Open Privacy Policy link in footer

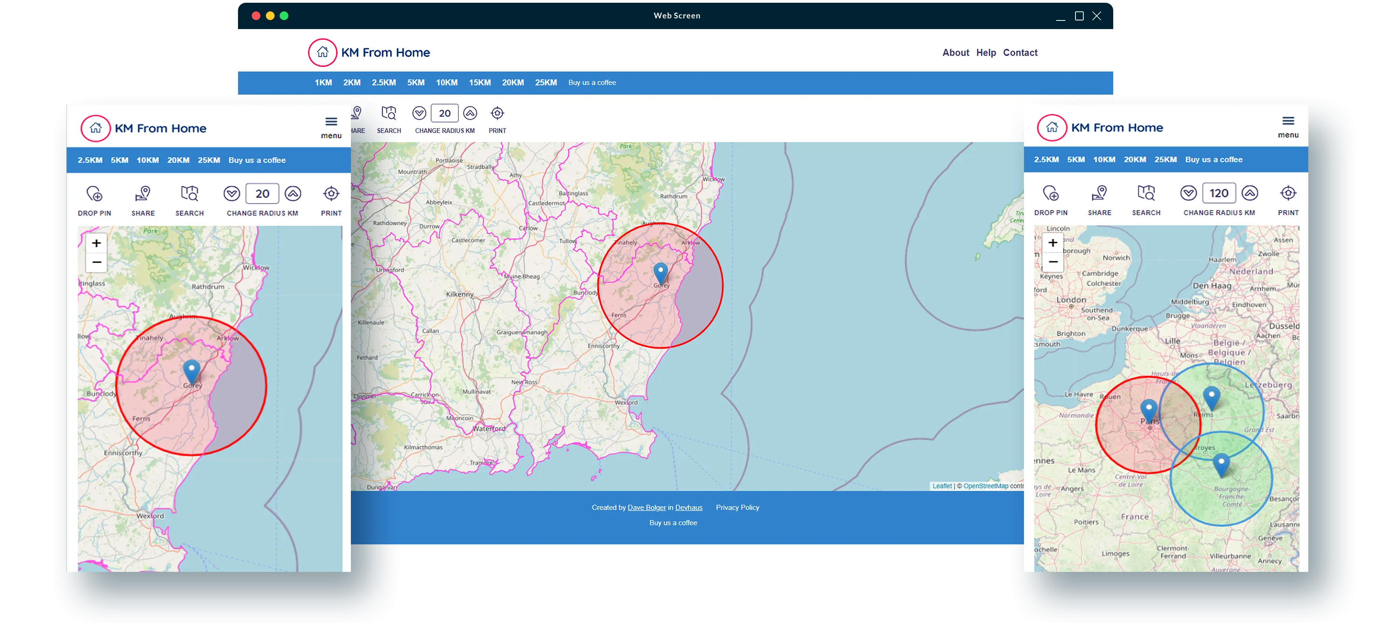737,508
